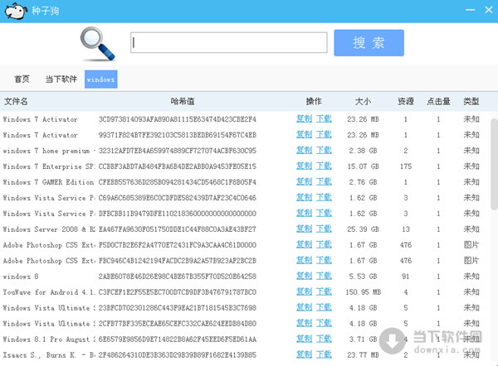Download windows 7 home premium
Image resolution: width=498 pixels, height=366 pixels.
click(324, 150)
